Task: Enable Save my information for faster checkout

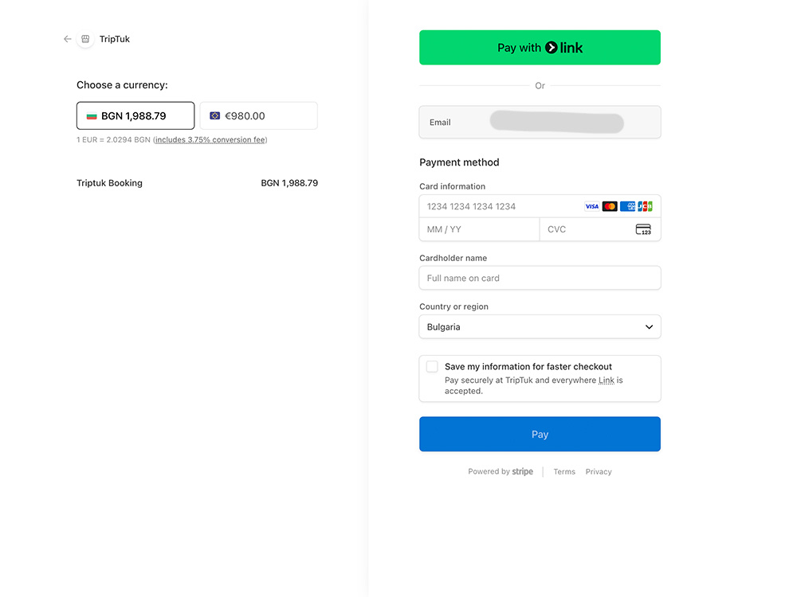Action: pyautogui.click(x=432, y=366)
